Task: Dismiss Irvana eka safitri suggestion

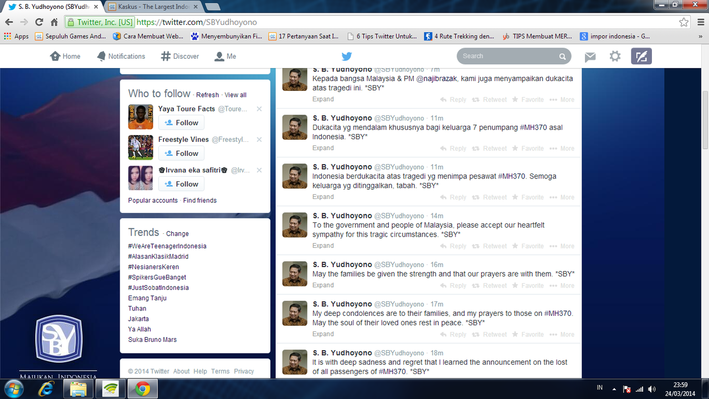Action: pyautogui.click(x=259, y=170)
